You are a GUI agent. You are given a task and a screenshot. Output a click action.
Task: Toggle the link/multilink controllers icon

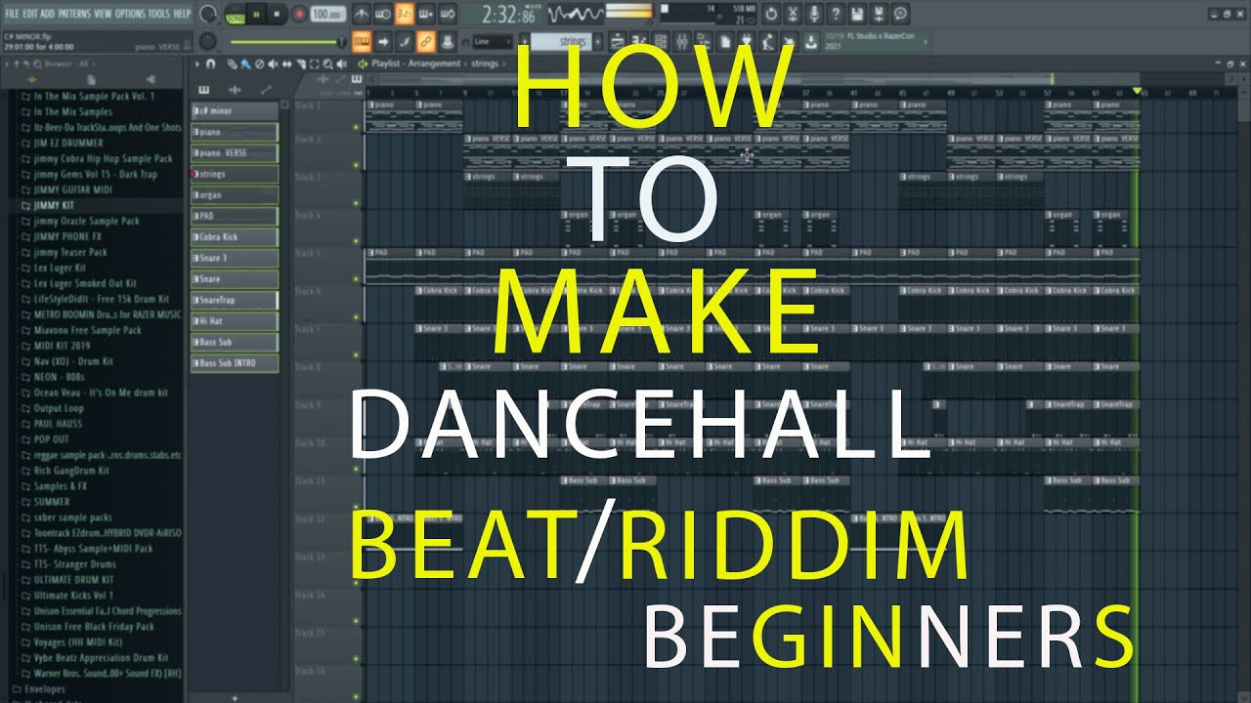[426, 42]
